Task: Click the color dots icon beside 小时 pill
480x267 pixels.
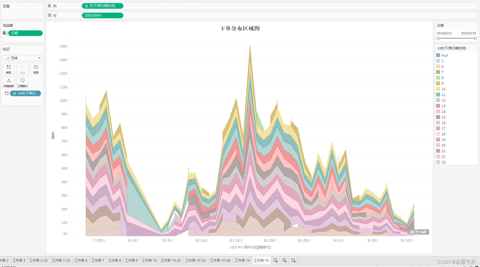Action: point(7,93)
